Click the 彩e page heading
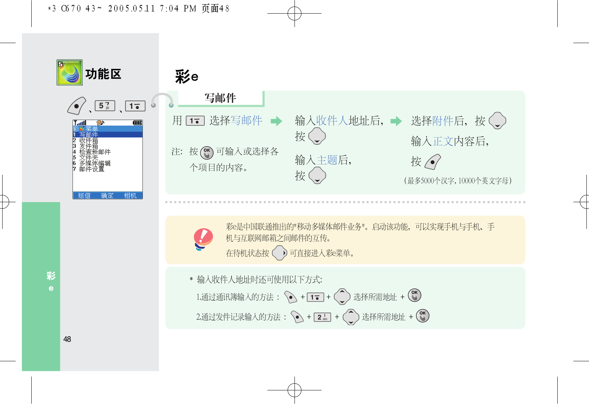This screenshot has height=404, width=589. [187, 77]
